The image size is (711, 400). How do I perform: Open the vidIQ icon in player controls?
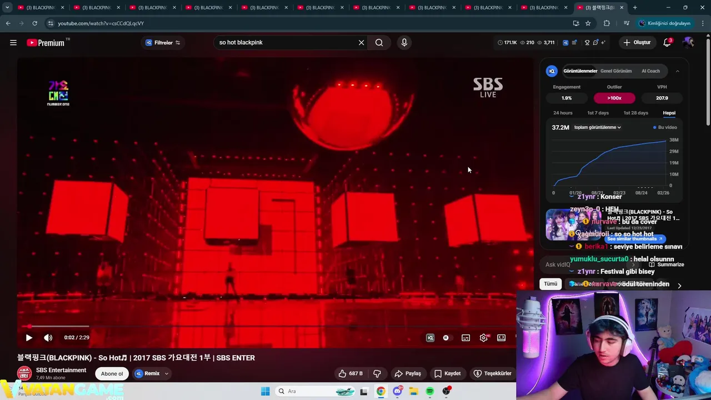[430, 337]
